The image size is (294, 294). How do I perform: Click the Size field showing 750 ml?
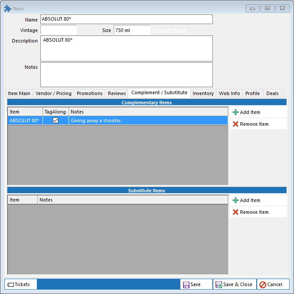[132, 30]
